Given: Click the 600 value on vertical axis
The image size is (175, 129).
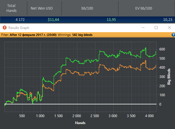Looking at the screenshot, I should click(x=162, y=49).
